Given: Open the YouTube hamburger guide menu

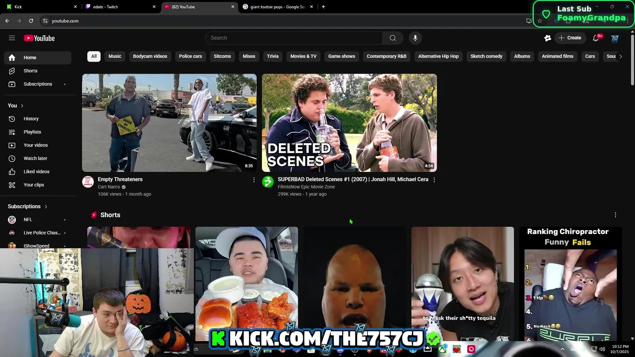Looking at the screenshot, I should 12,38.
